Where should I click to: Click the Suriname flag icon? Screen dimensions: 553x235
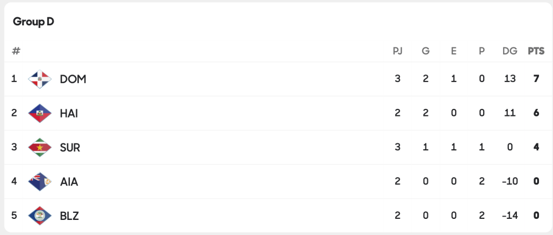39,147
